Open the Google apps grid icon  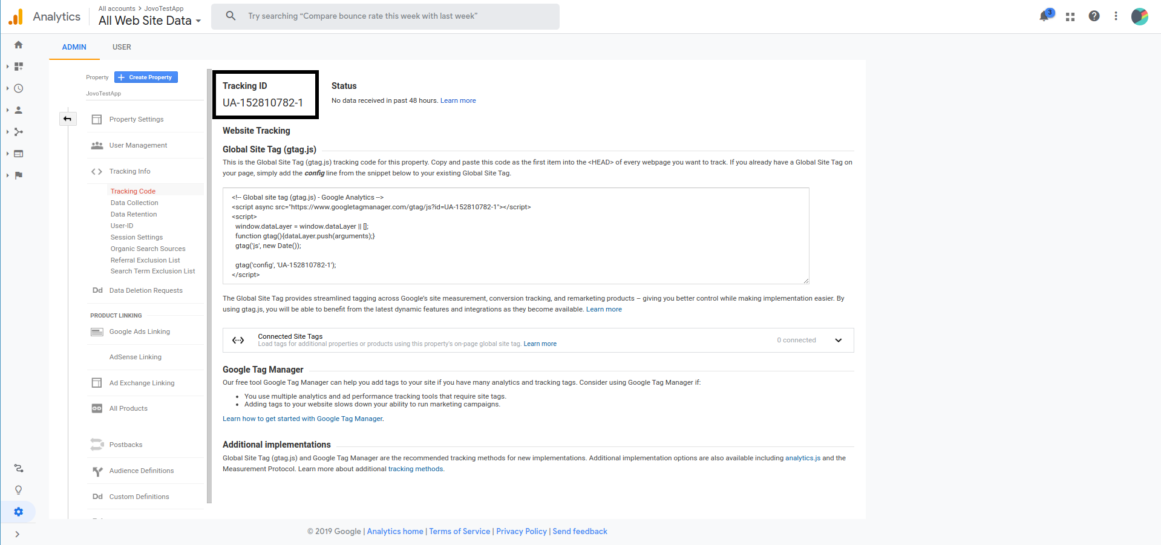click(x=1070, y=17)
